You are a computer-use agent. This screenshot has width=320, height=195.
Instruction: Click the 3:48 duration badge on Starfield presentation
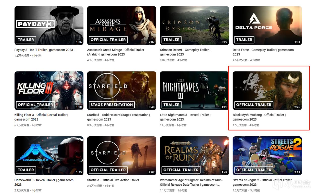151,107
